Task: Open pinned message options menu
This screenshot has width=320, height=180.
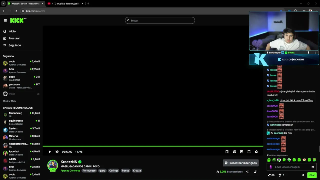Action: click(x=315, y=53)
